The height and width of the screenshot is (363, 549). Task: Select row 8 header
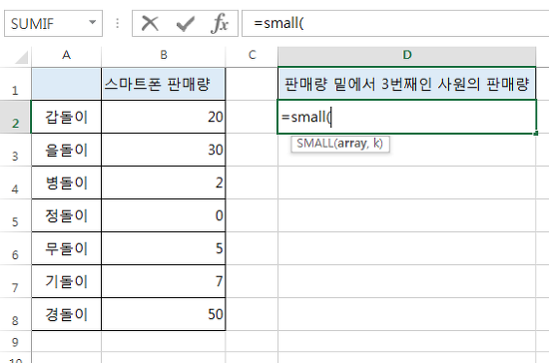pyautogui.click(x=15, y=314)
